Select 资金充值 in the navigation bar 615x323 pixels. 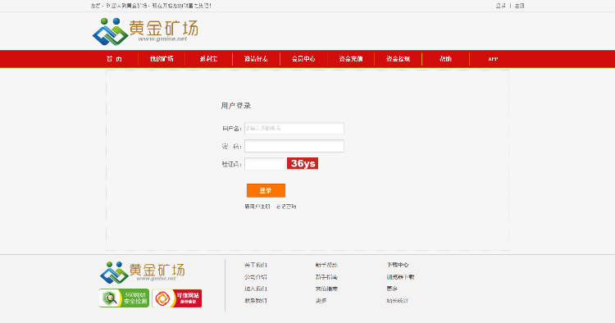pyautogui.click(x=351, y=59)
